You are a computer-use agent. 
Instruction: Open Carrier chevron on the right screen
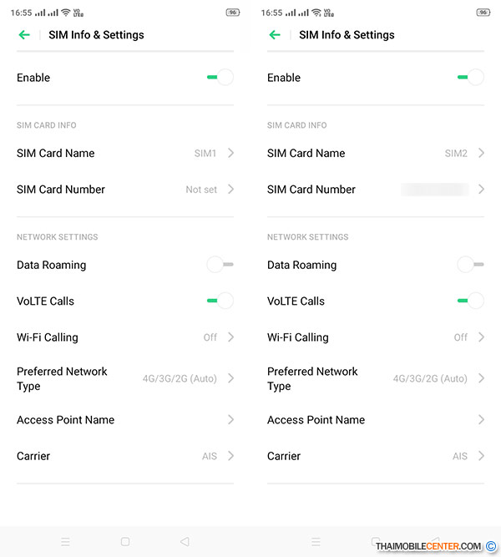pos(481,456)
